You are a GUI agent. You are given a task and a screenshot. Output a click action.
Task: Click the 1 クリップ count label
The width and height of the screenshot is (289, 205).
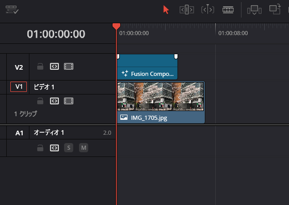[x=26, y=114]
